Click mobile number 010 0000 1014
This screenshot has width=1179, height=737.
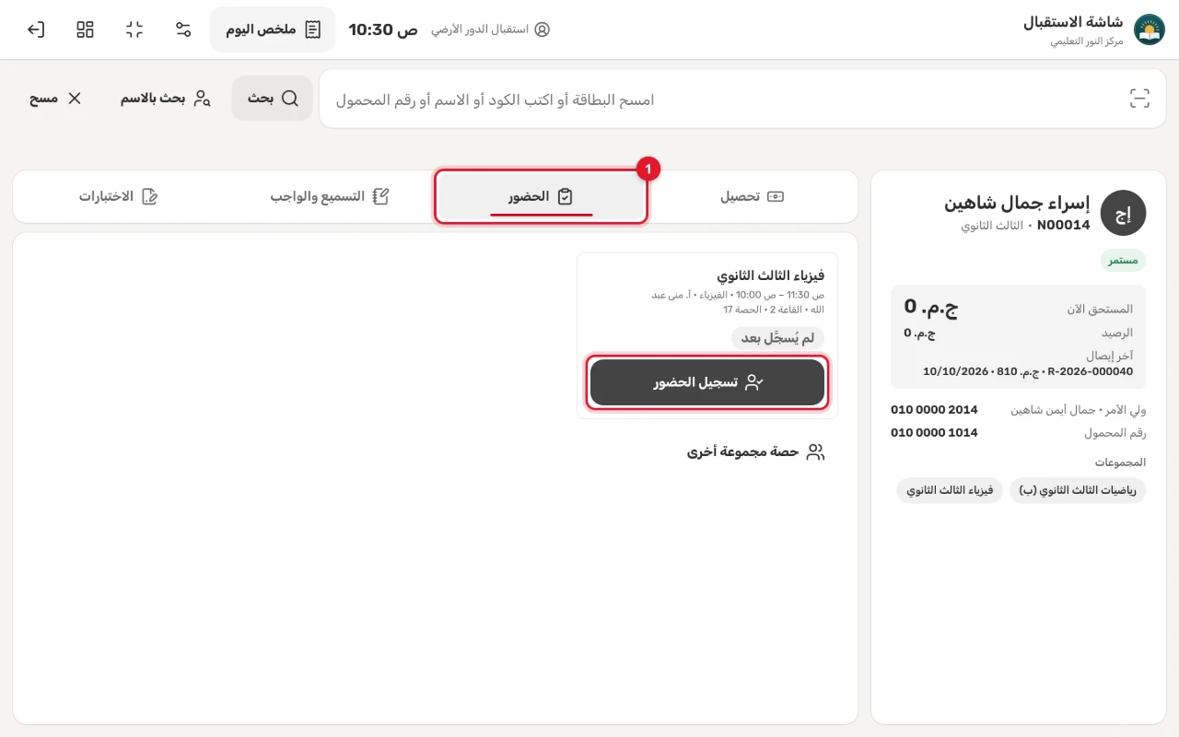point(934,433)
